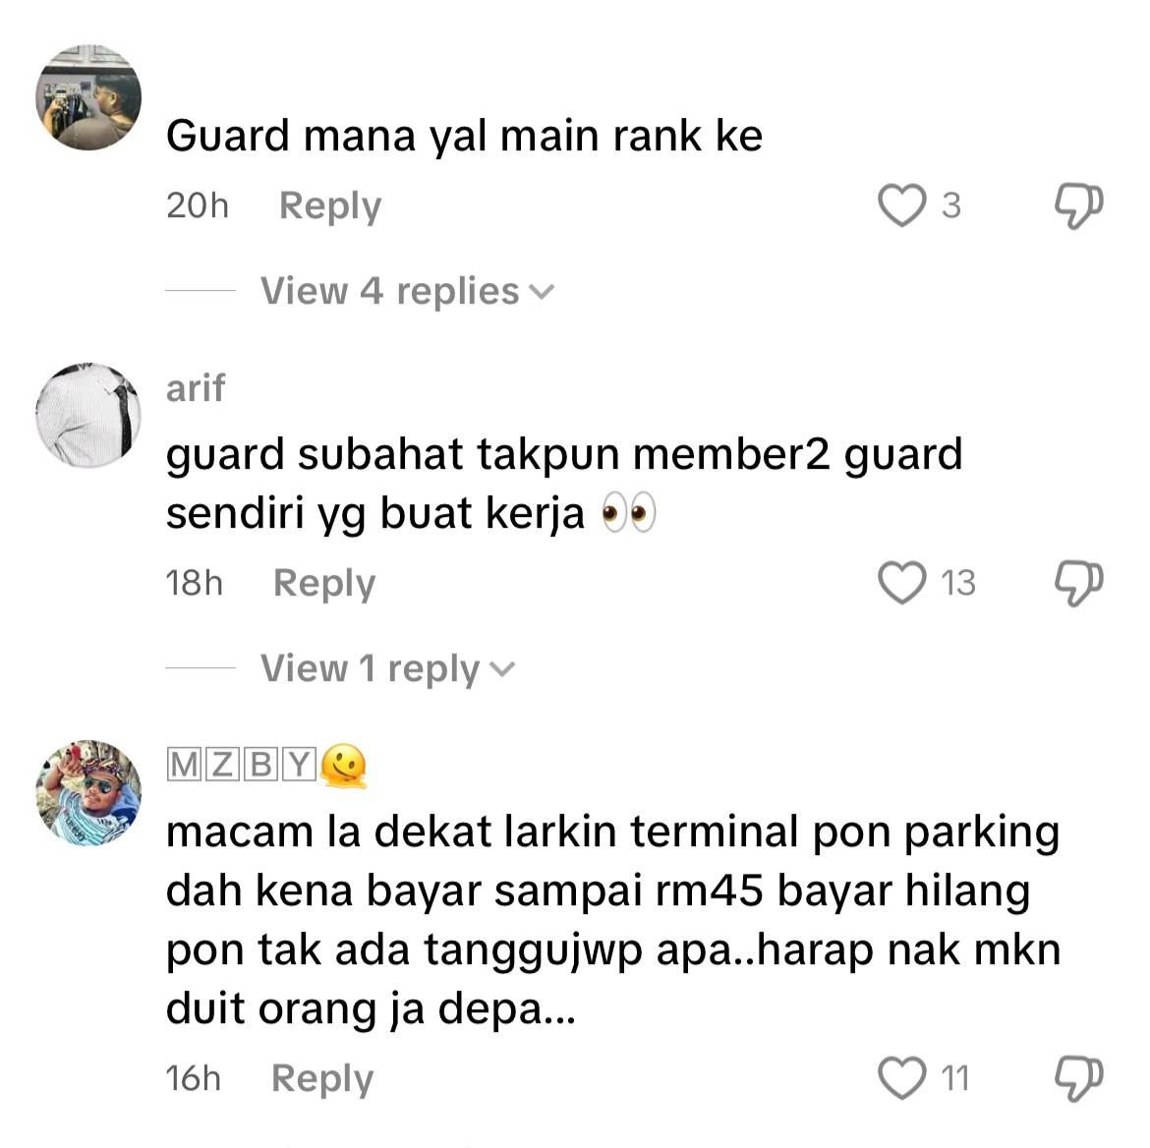Open first commenter's profile avatar
1150x1148 pixels.
point(88,97)
